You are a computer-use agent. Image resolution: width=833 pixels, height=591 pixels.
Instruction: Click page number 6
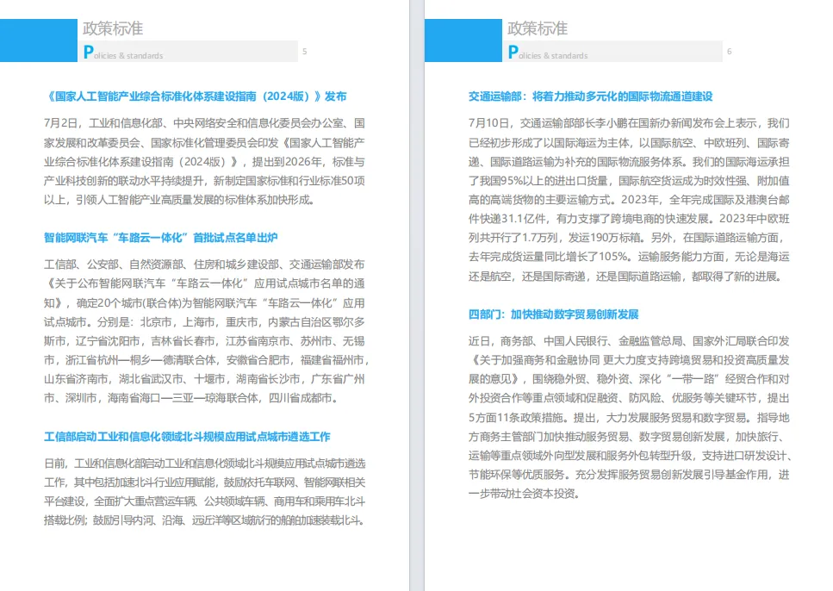pyautogui.click(x=729, y=52)
